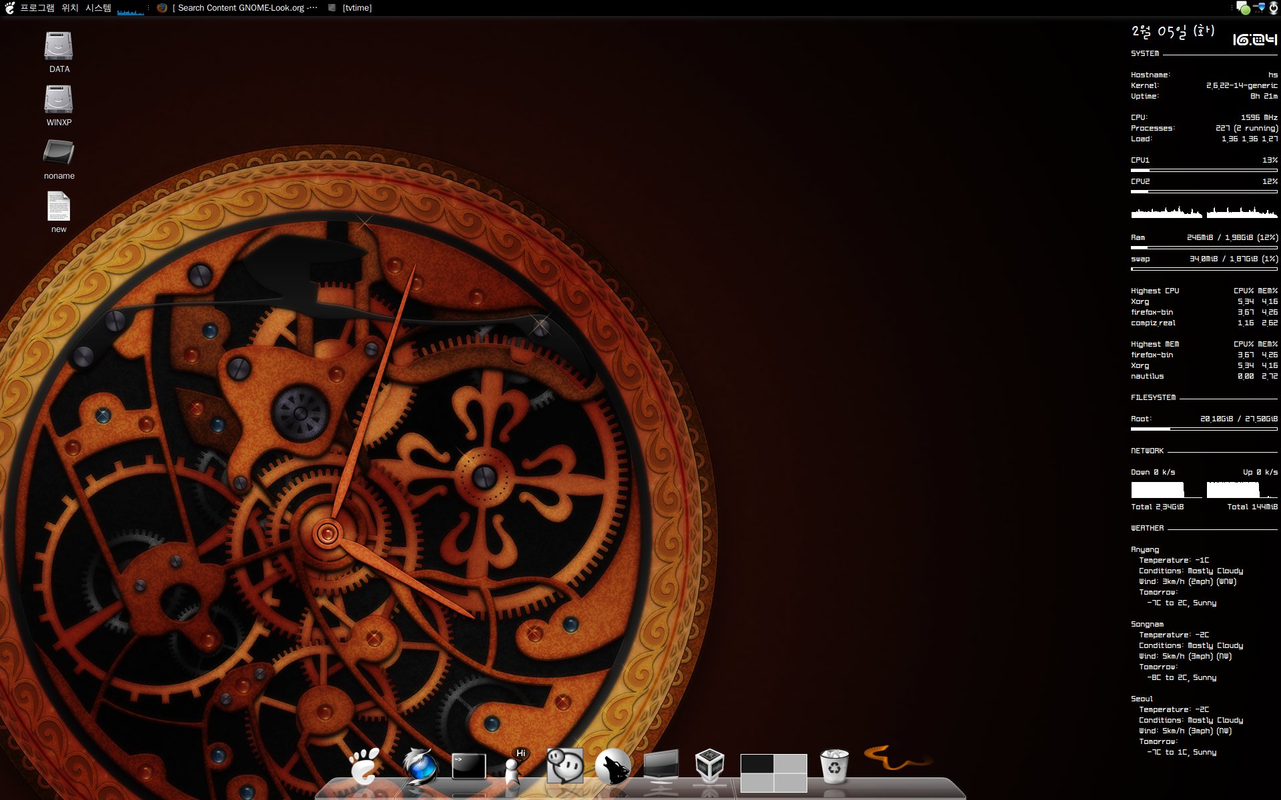Open the text file named new
This screenshot has height=800, width=1281.
(x=59, y=206)
